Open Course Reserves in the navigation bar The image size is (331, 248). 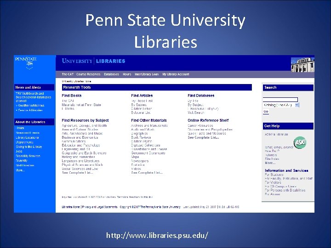[x=88, y=74]
